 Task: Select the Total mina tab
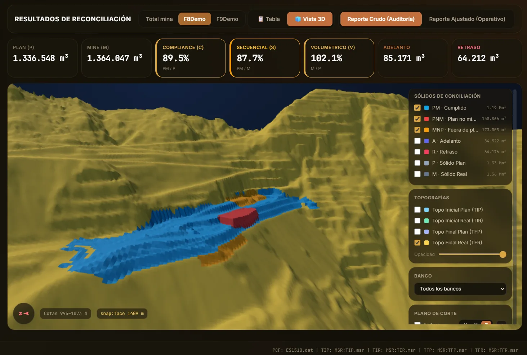[x=159, y=19]
